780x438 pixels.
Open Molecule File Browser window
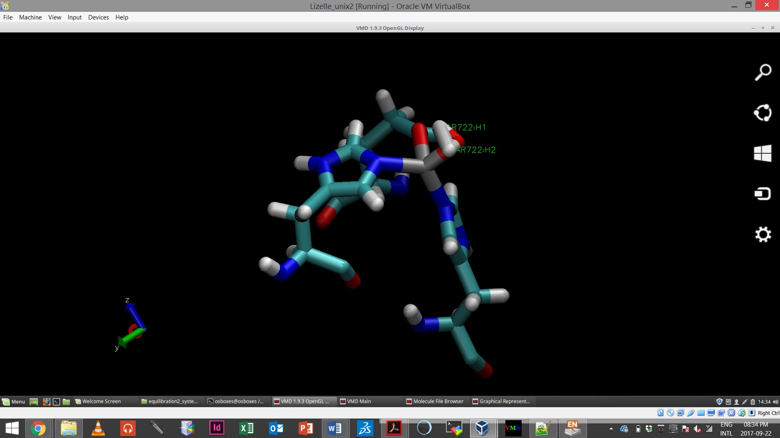tap(438, 401)
